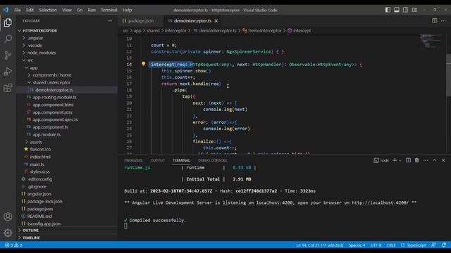
Task: Close the demoInterceptor.ts tab
Action: (x=216, y=20)
